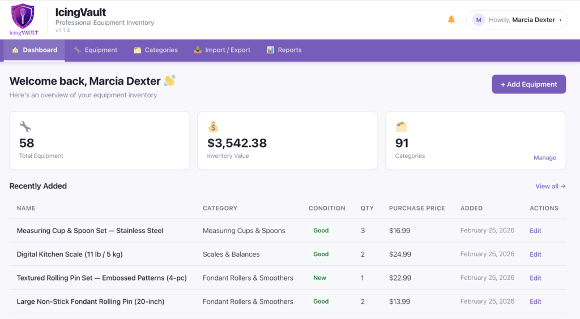Image resolution: width=580 pixels, height=319 pixels.
Task: Open the Equipment tab
Action: coord(95,50)
